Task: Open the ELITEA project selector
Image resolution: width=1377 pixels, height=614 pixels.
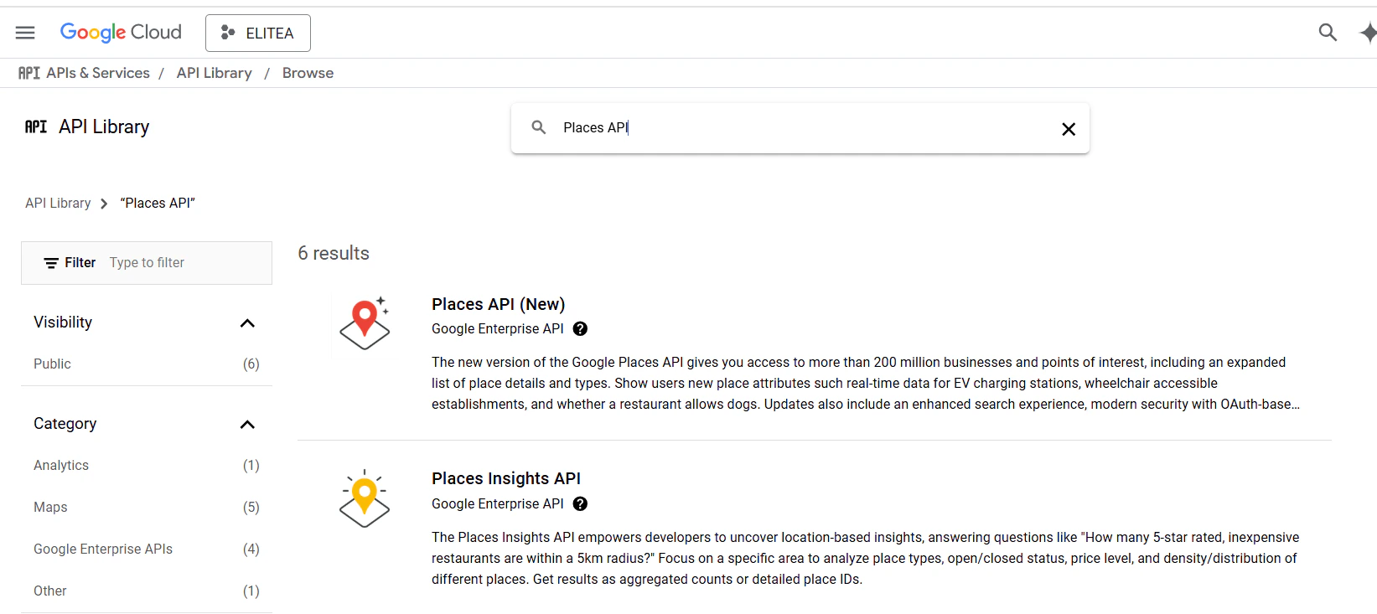Action: coord(257,33)
